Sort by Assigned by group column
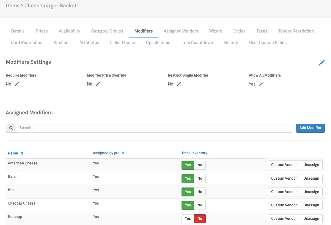 (108, 153)
